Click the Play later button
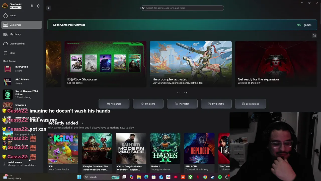 pos(182,104)
